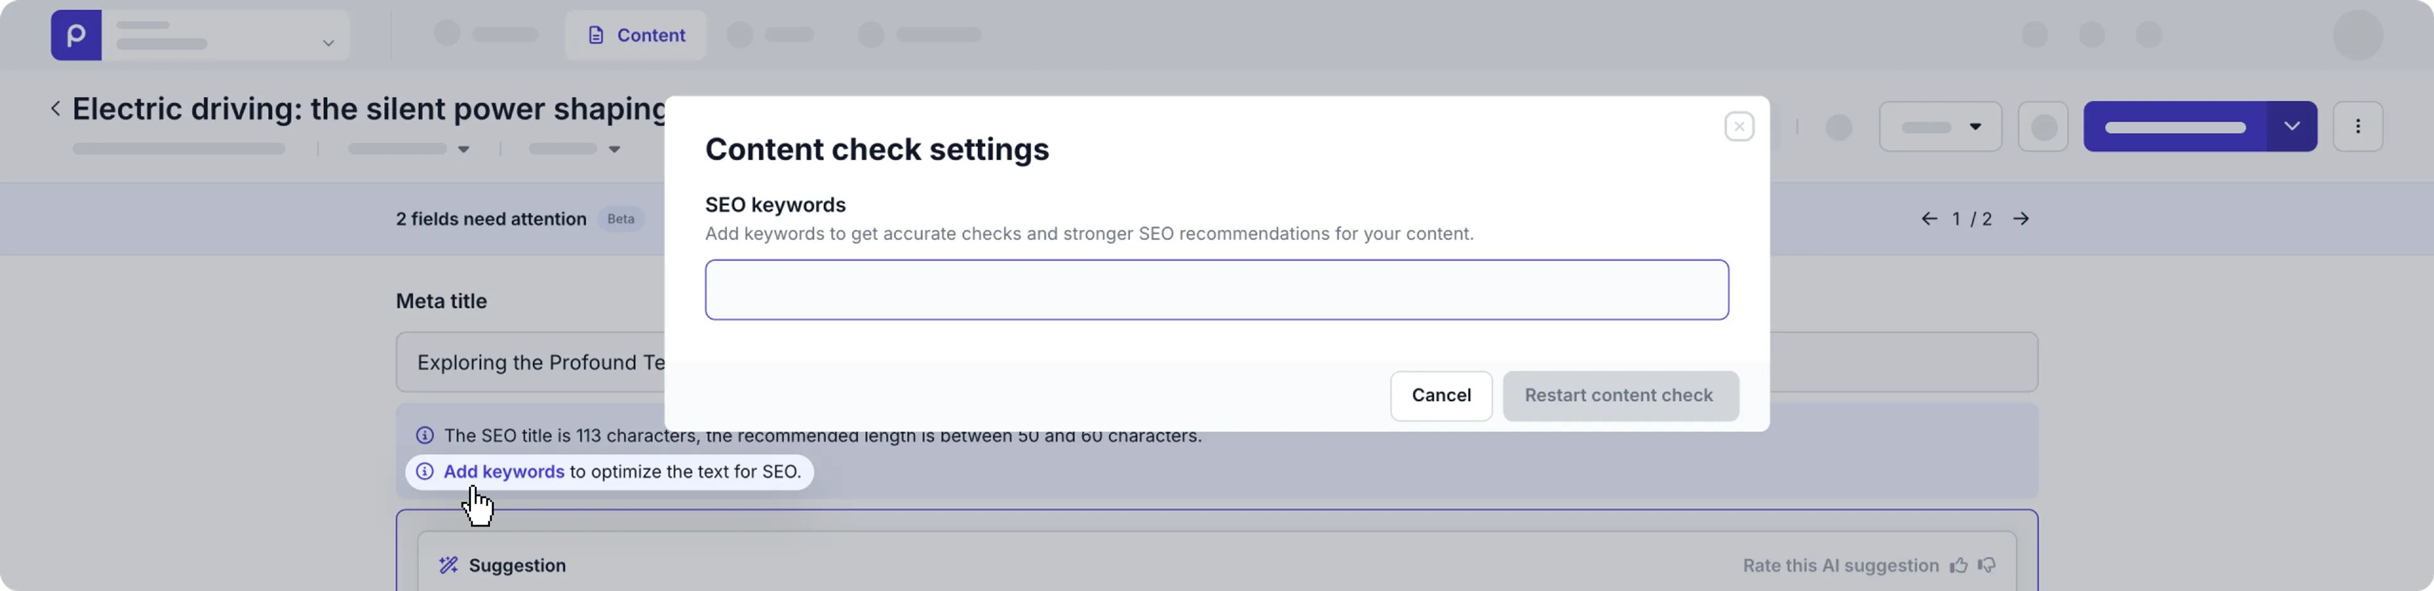Click the back arrow beside the article title

55,108
